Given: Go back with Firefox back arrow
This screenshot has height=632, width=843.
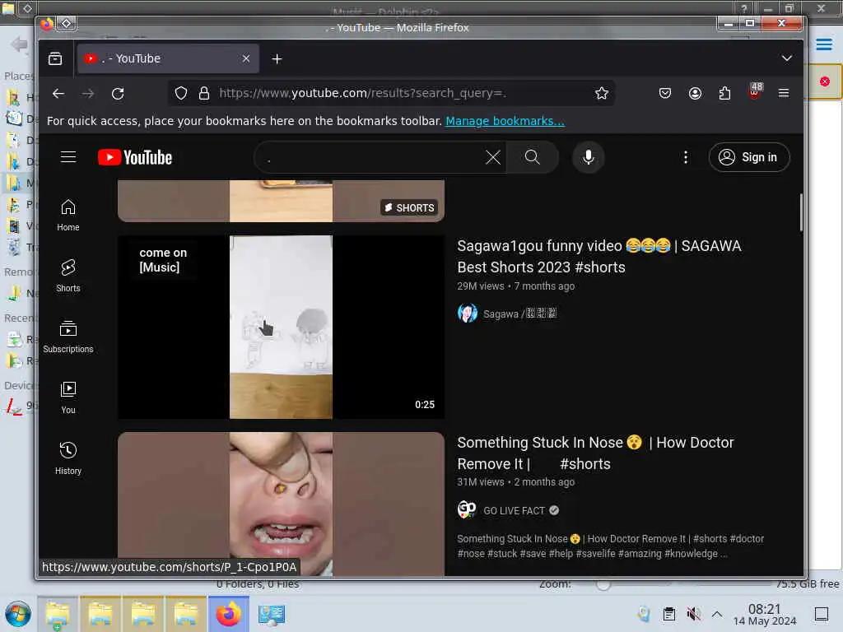Looking at the screenshot, I should (58, 94).
